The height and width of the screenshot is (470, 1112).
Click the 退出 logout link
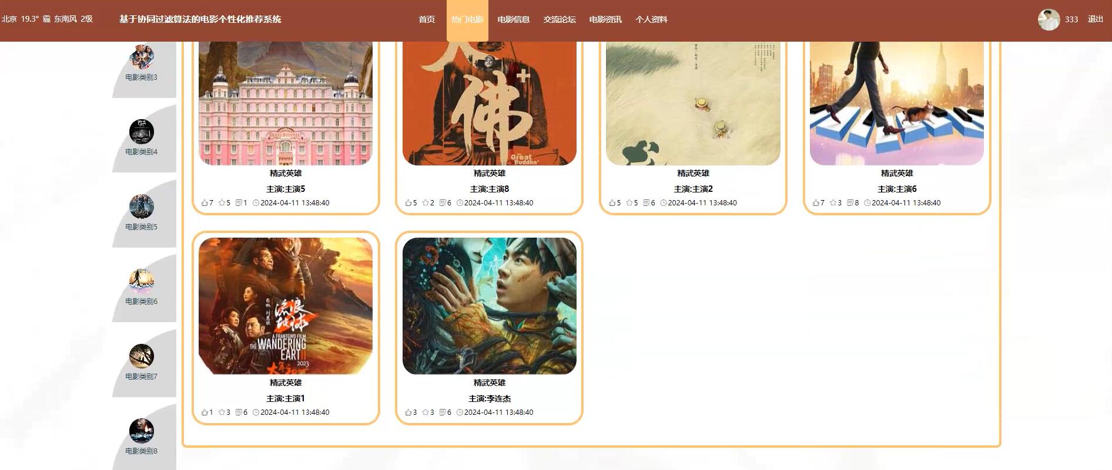tap(1096, 19)
